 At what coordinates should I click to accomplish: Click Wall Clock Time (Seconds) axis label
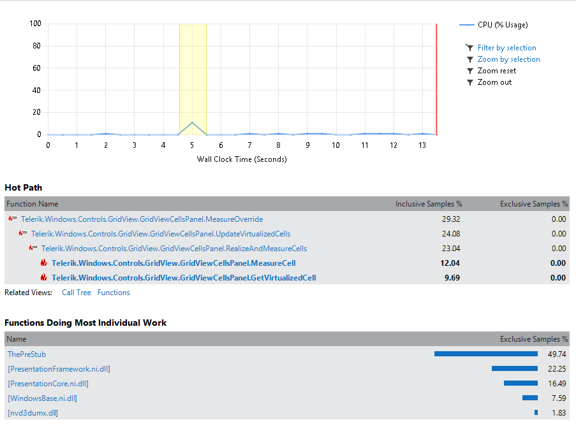[242, 159]
